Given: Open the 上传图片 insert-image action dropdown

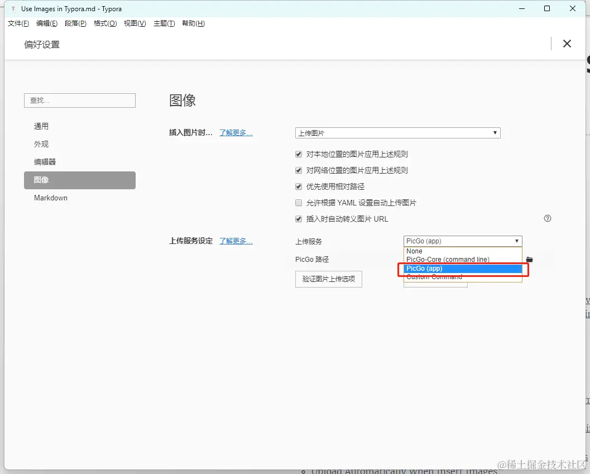Looking at the screenshot, I should point(398,133).
